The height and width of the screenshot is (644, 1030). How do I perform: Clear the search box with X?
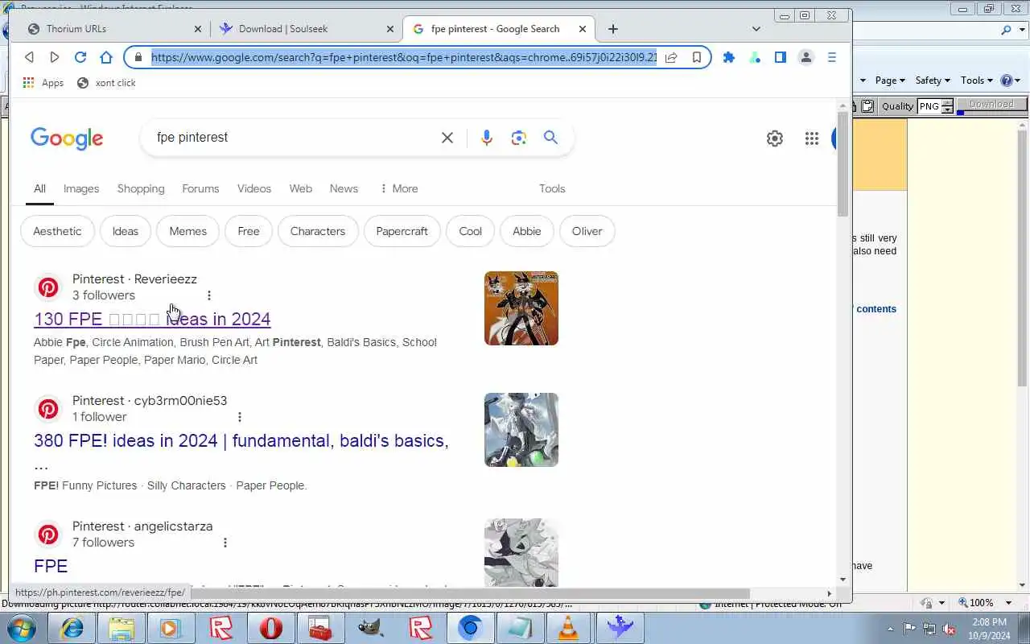(x=447, y=138)
